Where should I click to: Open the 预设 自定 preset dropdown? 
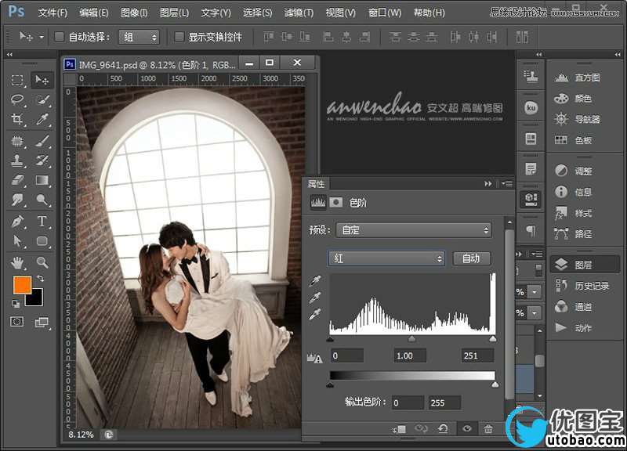(414, 230)
